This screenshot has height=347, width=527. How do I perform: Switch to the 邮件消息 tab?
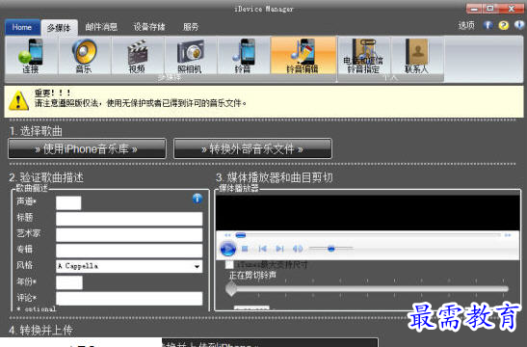[x=101, y=27]
